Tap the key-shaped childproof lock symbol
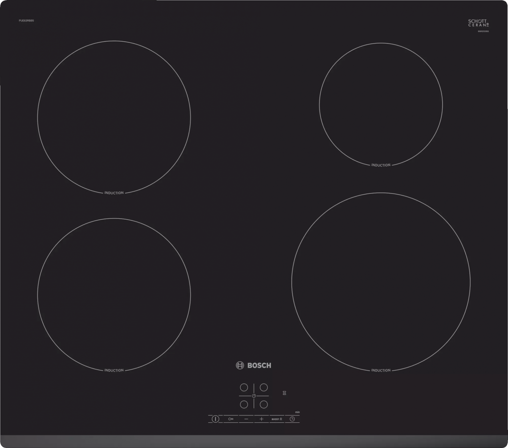This screenshot has height=448, width=508. click(x=231, y=419)
